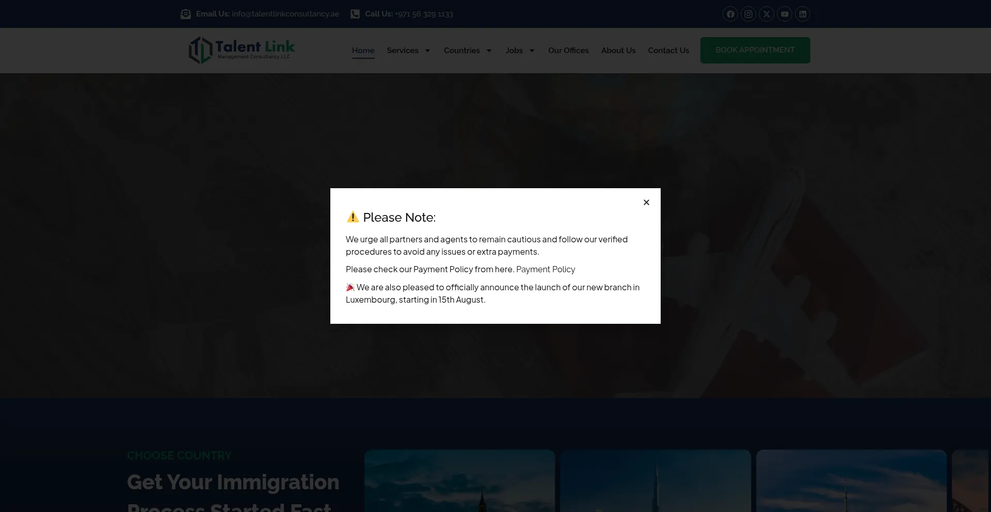Click the X (Twitter) icon
Image resolution: width=991 pixels, height=512 pixels.
[766, 14]
